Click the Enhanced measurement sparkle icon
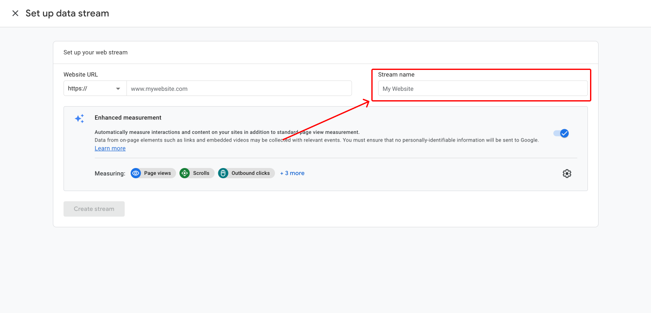The width and height of the screenshot is (651, 313). pos(79,119)
